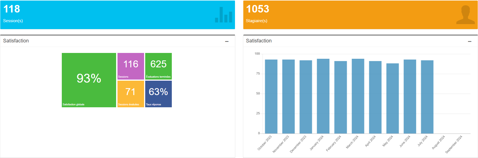Collapse the right Satisfaction chart panel

click(469, 41)
